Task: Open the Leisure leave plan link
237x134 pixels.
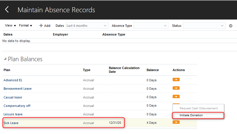Action: [x=13, y=114]
